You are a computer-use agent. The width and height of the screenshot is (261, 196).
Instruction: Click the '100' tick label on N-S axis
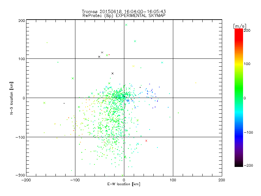(x=22, y=59)
